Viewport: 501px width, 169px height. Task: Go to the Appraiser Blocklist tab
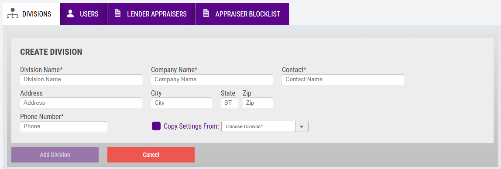pos(242,14)
